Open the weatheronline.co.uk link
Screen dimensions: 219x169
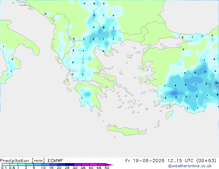click(x=190, y=166)
